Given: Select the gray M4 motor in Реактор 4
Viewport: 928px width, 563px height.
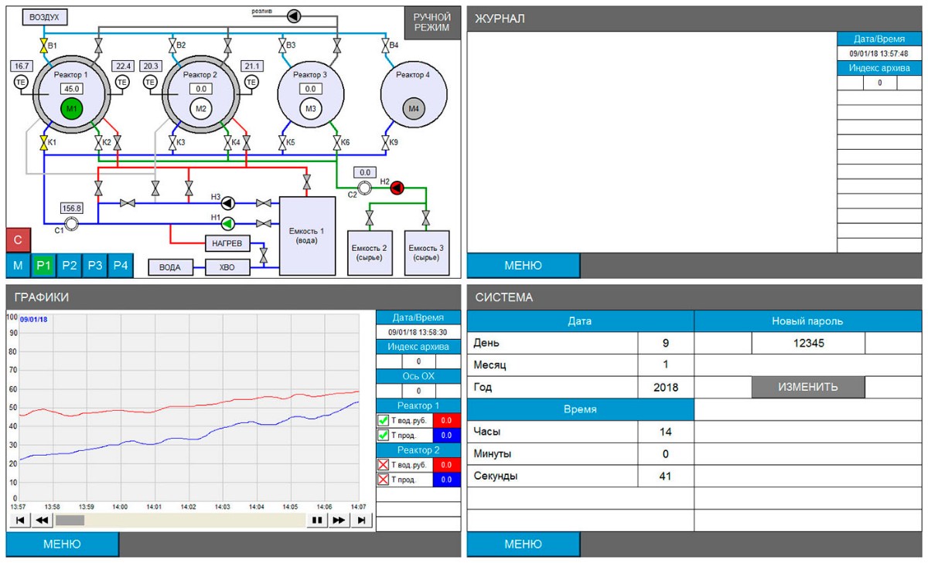Looking at the screenshot, I should coord(414,110).
